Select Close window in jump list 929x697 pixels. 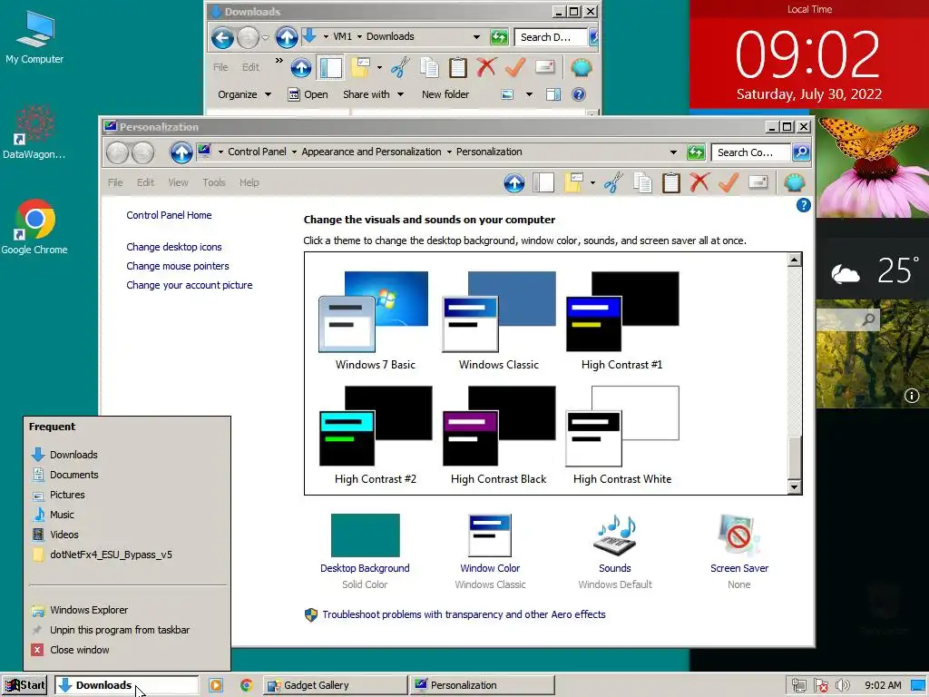[127, 650]
